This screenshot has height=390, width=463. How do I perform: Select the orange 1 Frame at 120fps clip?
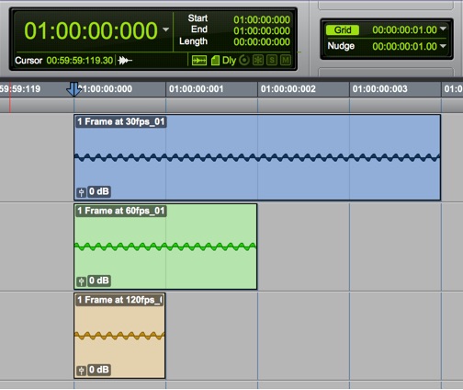(119, 336)
